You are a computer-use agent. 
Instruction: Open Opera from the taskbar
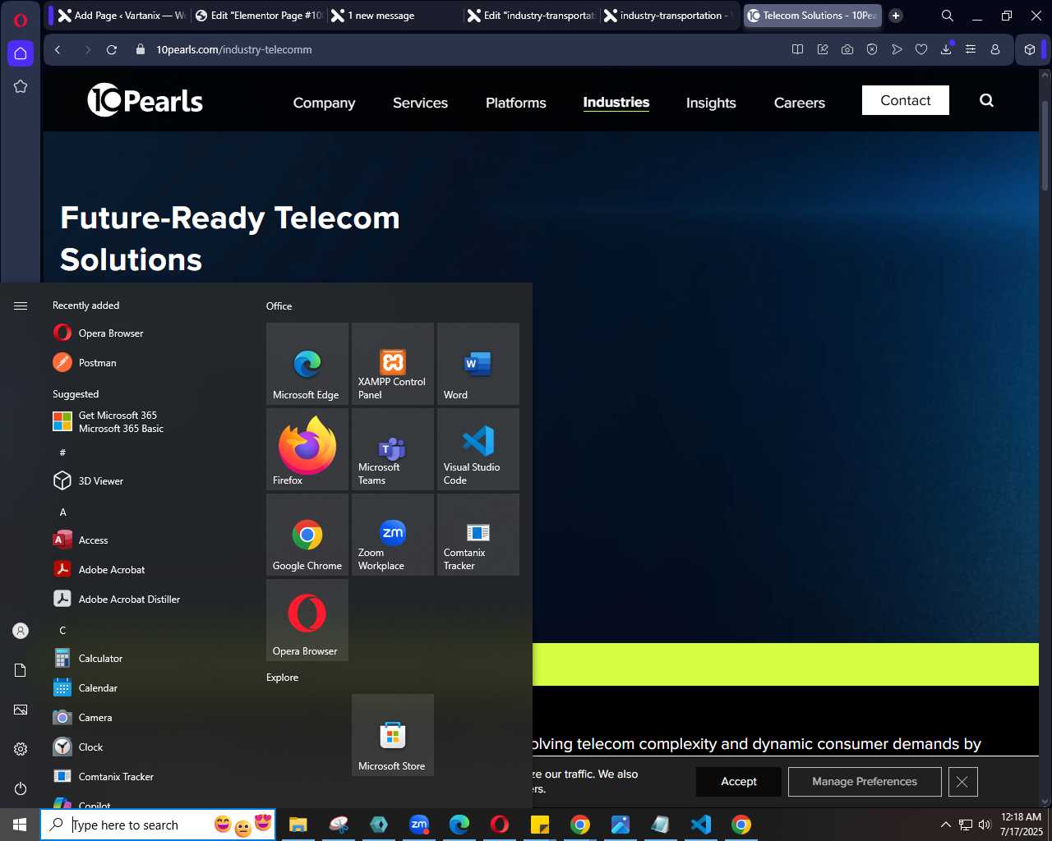[x=500, y=825]
